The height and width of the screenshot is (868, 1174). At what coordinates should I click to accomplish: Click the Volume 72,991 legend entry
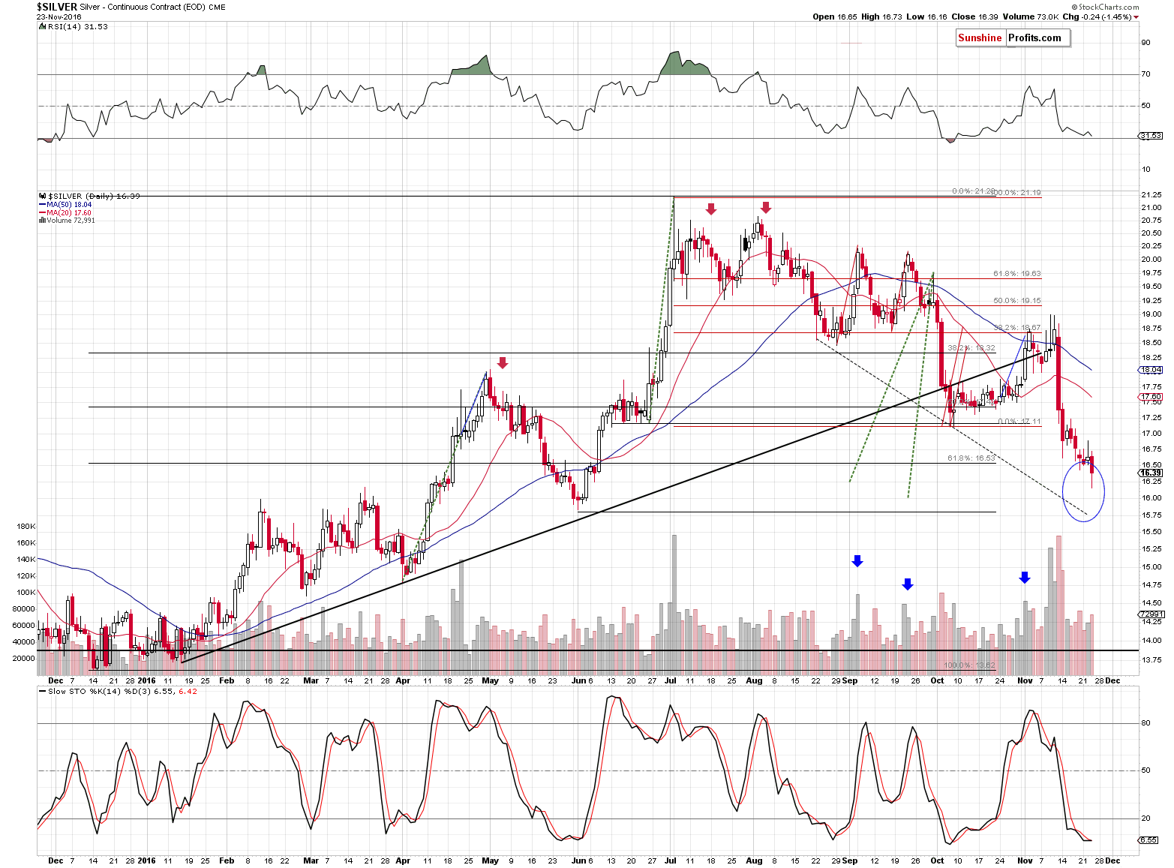click(69, 221)
